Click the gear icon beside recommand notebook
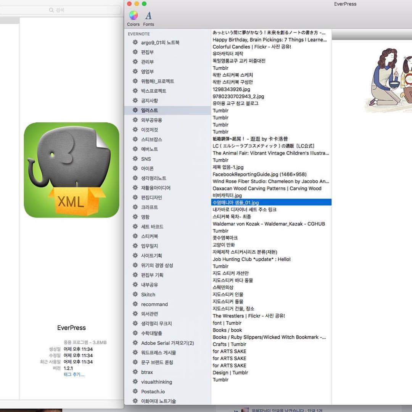The width and height of the screenshot is (412, 412). pyautogui.click(x=135, y=304)
